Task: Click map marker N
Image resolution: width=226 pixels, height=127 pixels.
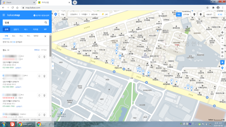Action: (x=117, y=46)
